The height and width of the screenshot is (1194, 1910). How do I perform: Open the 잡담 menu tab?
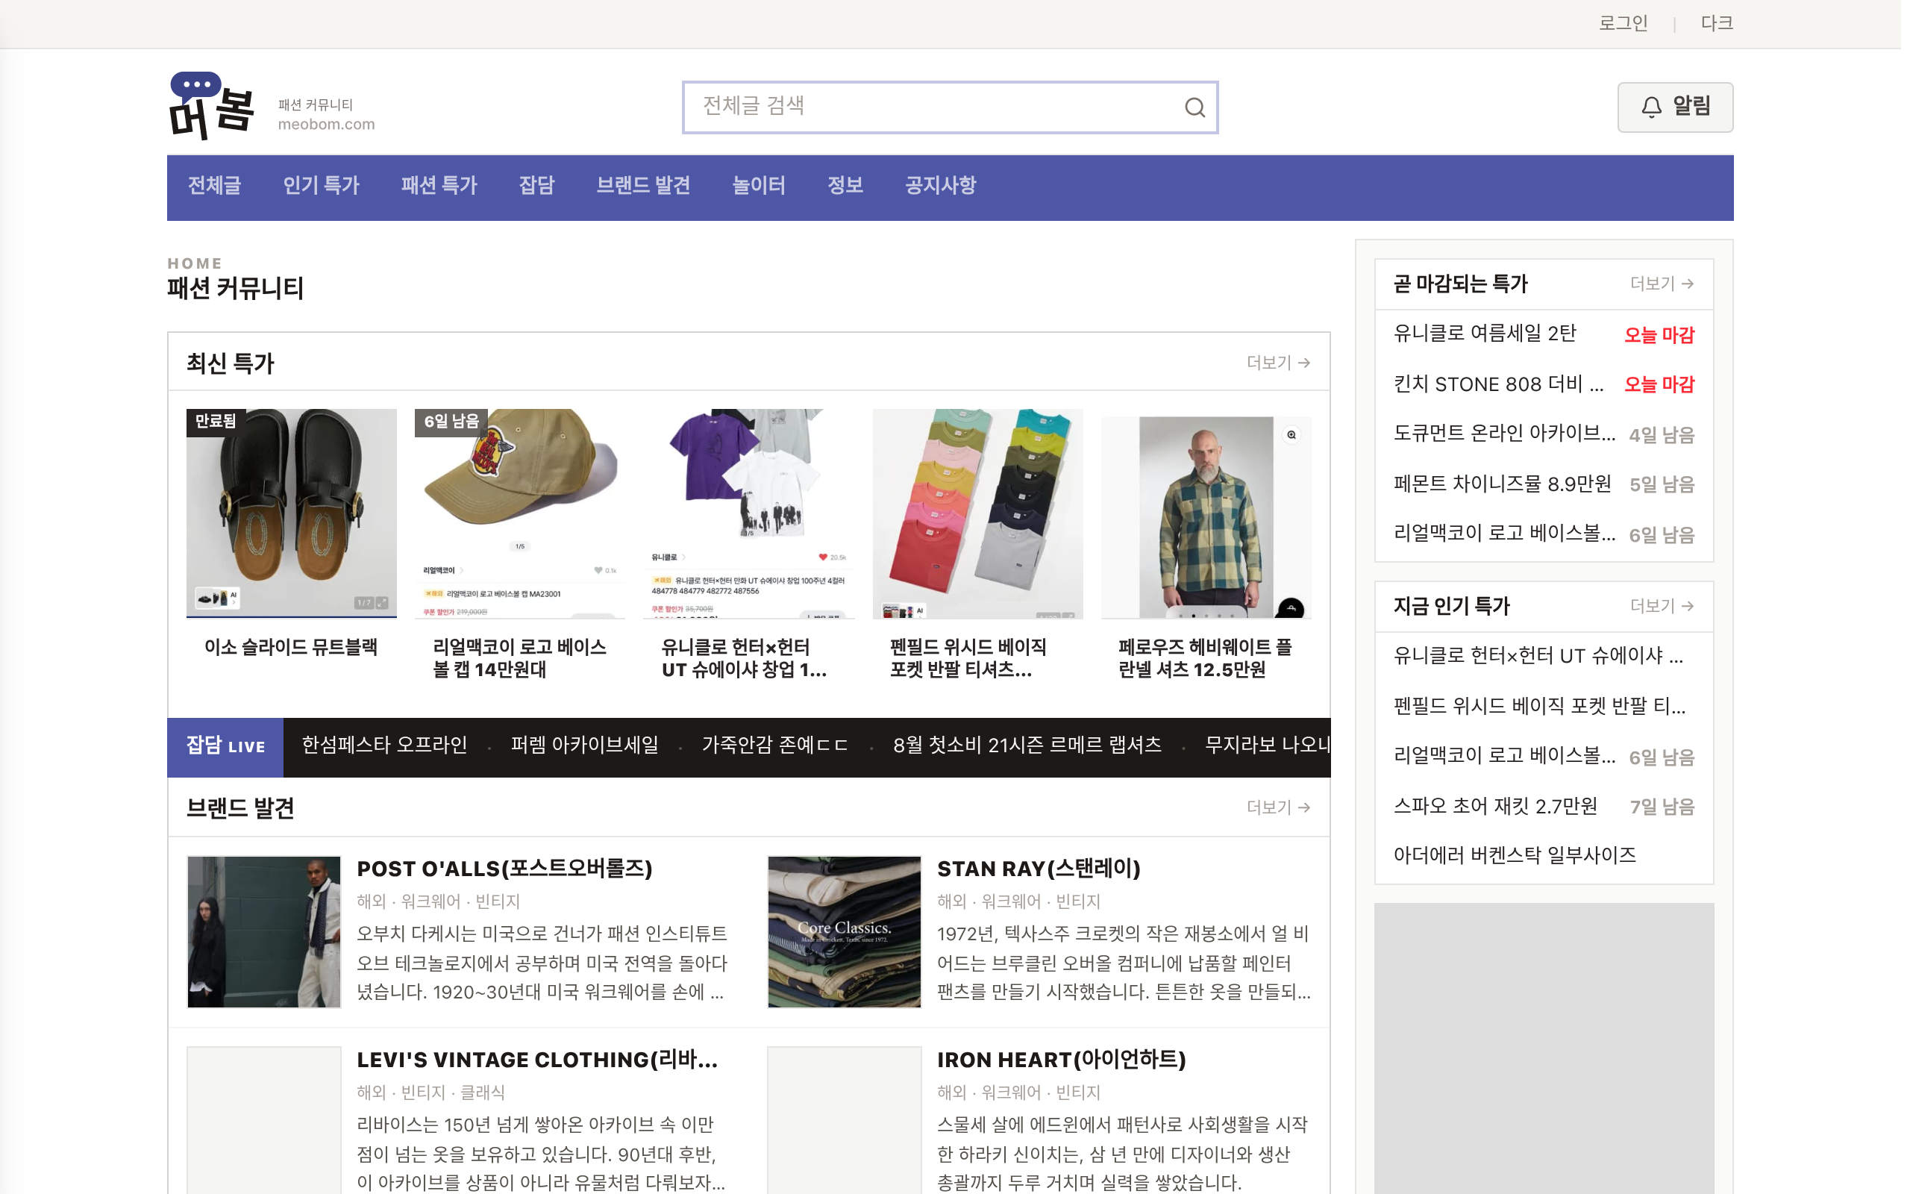click(x=539, y=187)
